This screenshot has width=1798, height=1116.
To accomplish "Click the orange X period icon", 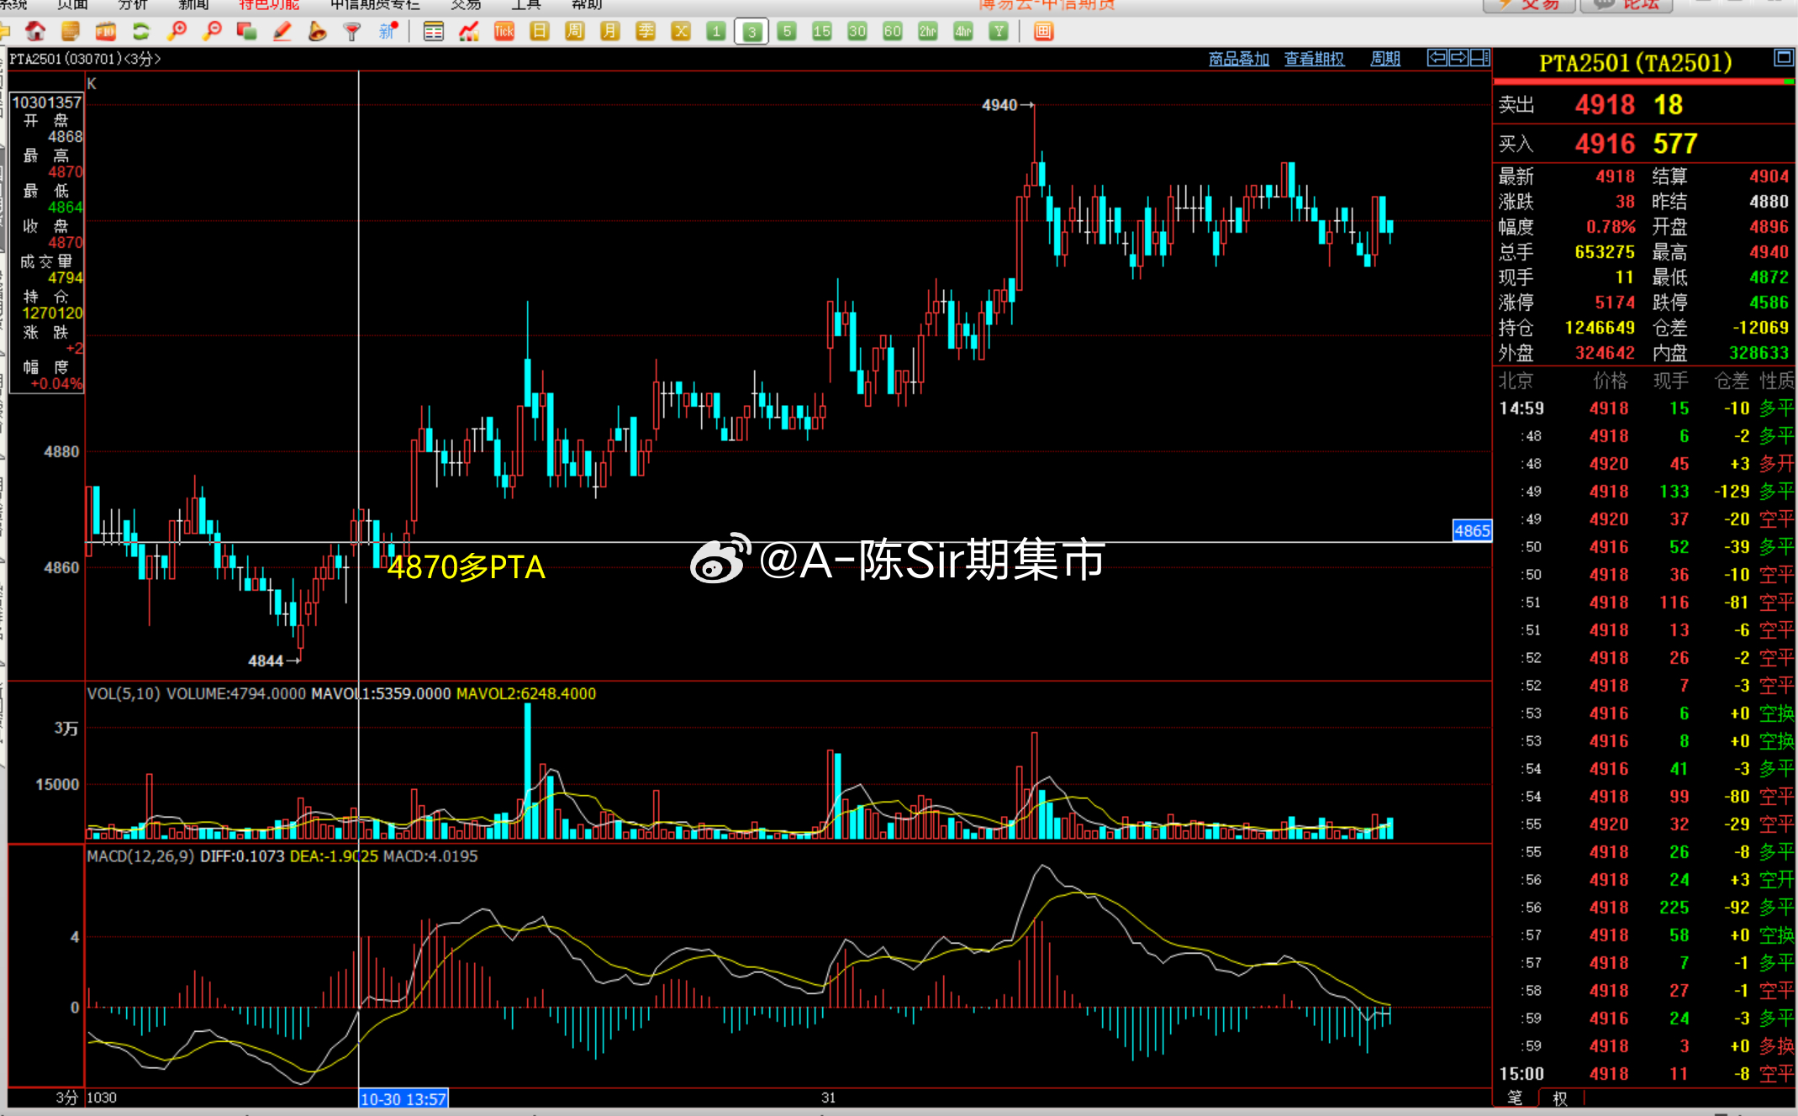I will [681, 32].
